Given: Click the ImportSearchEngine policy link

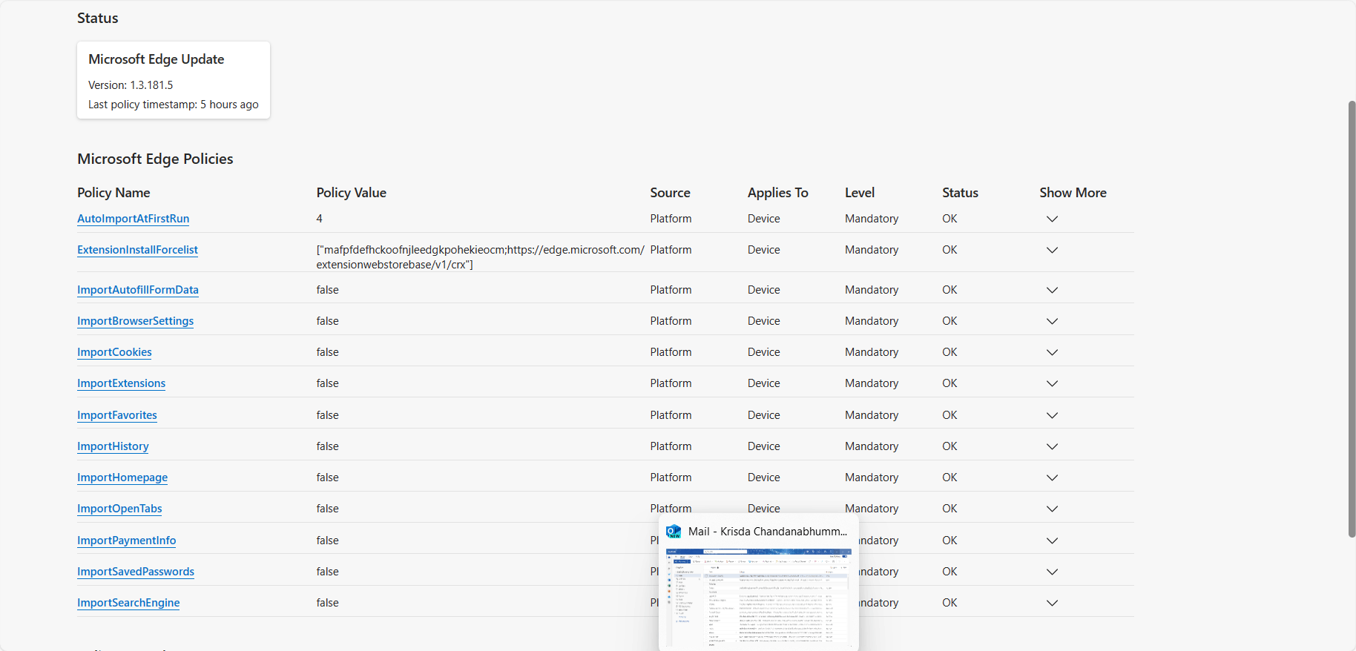Looking at the screenshot, I should [x=128, y=603].
